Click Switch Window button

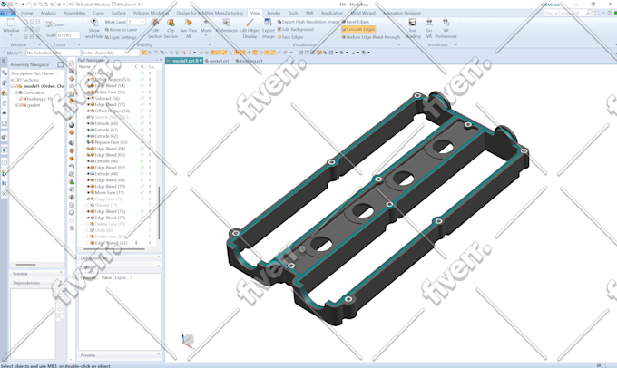[x=93, y=5]
